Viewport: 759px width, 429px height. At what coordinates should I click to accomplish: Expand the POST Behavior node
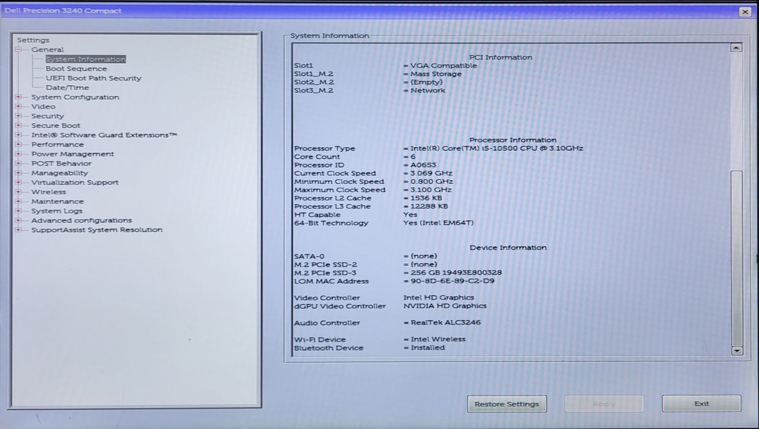[18, 164]
